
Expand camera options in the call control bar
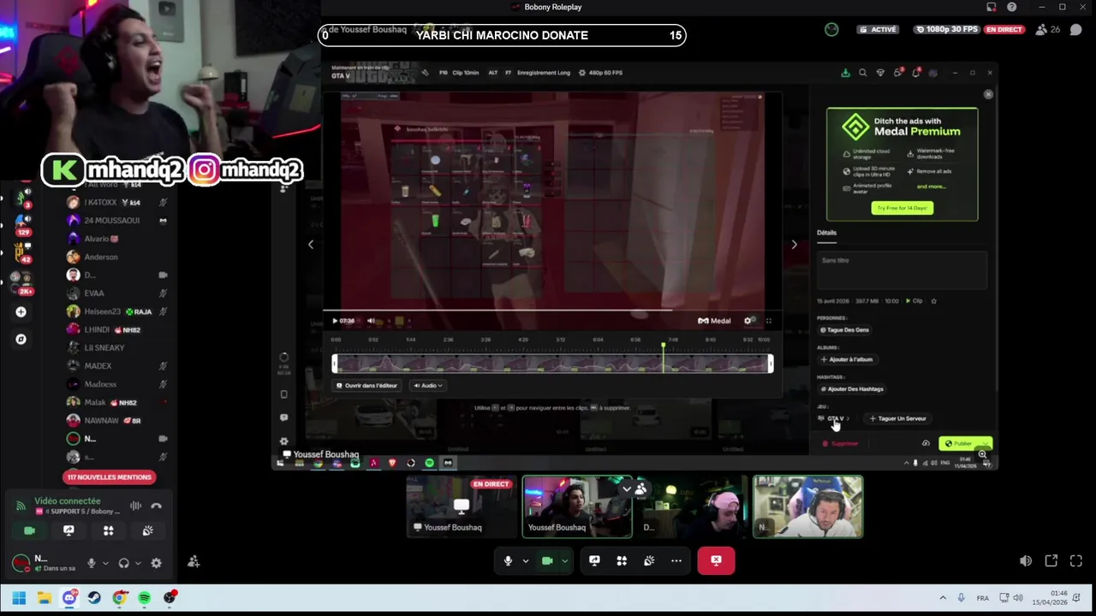click(x=564, y=561)
